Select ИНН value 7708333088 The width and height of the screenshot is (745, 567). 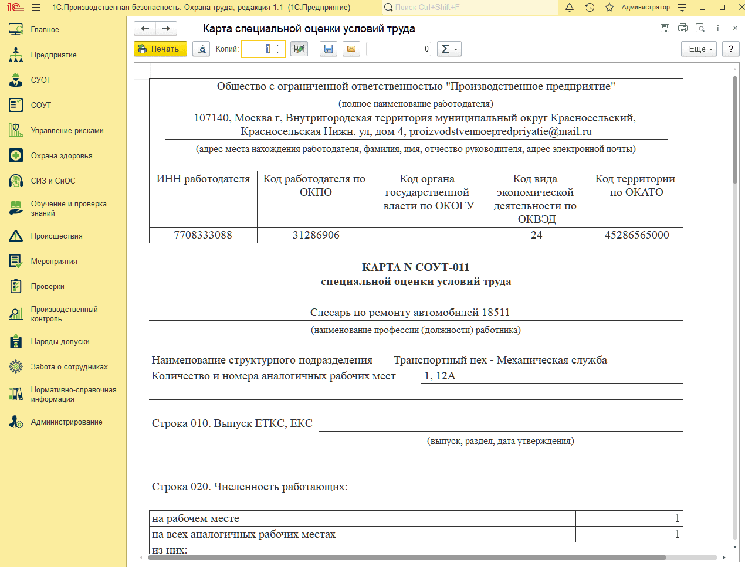click(x=203, y=235)
